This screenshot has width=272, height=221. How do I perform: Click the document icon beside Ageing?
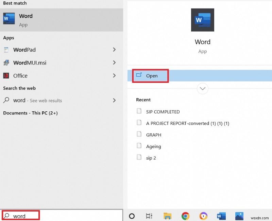pyautogui.click(x=139, y=146)
